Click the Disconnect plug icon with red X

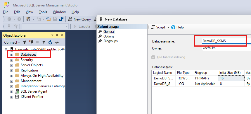[x=31, y=42]
